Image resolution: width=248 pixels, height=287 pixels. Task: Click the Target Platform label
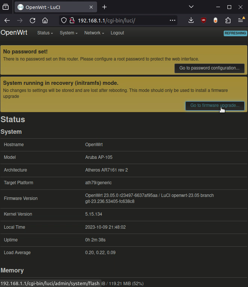coord(18,183)
